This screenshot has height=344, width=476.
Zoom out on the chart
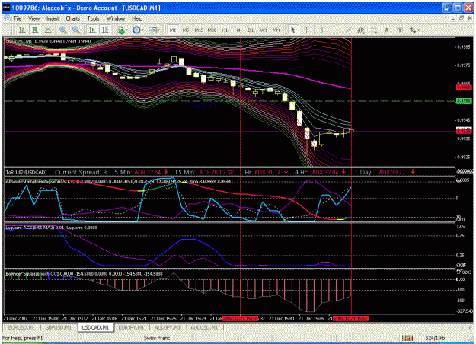tap(76, 30)
